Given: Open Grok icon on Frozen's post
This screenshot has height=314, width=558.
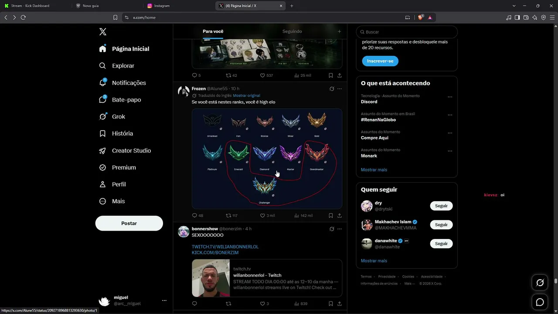Looking at the screenshot, I should pyautogui.click(x=332, y=89).
